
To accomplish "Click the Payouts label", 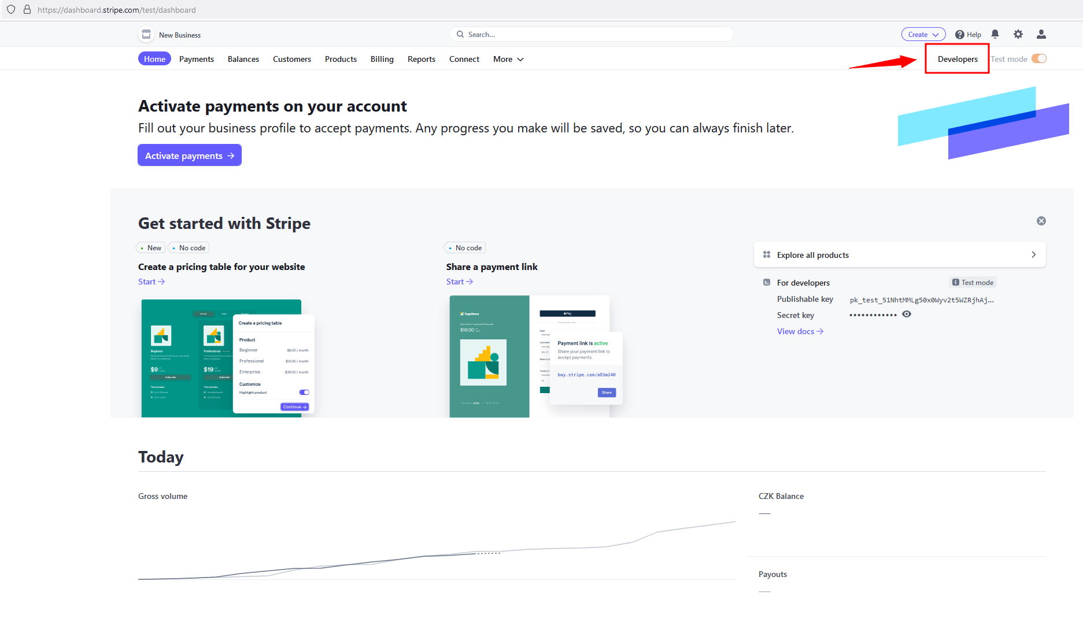I will [772, 574].
